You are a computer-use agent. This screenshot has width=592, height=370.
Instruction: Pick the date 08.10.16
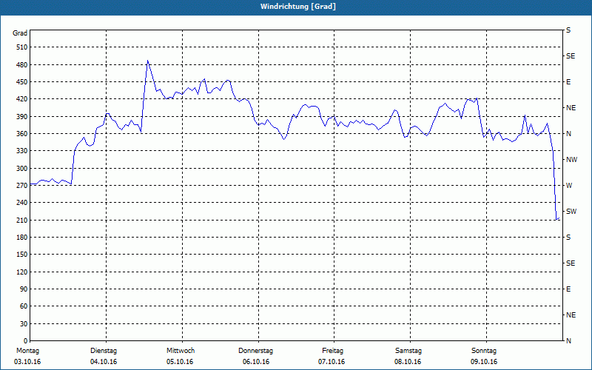tap(408, 362)
